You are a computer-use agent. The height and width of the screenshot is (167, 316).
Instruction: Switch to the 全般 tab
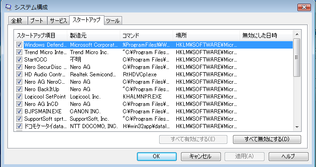[x=18, y=21]
